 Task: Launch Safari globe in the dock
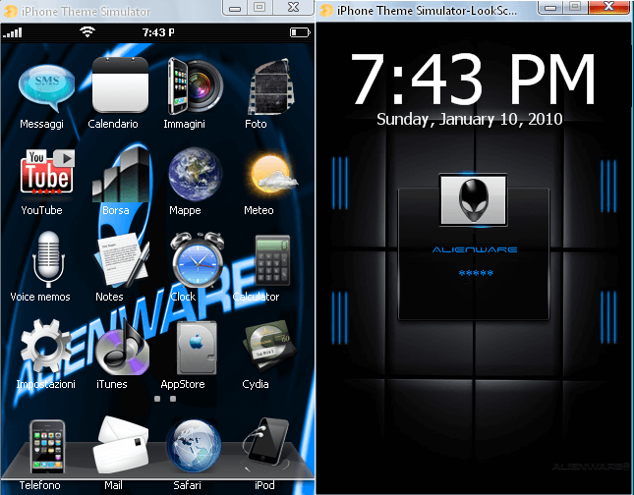194,446
